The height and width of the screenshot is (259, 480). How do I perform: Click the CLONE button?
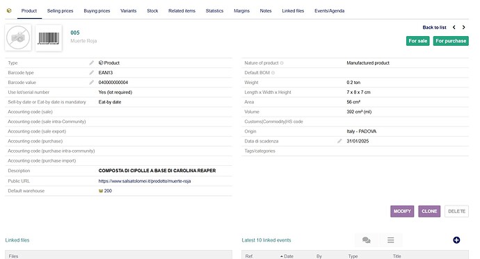coord(429,211)
